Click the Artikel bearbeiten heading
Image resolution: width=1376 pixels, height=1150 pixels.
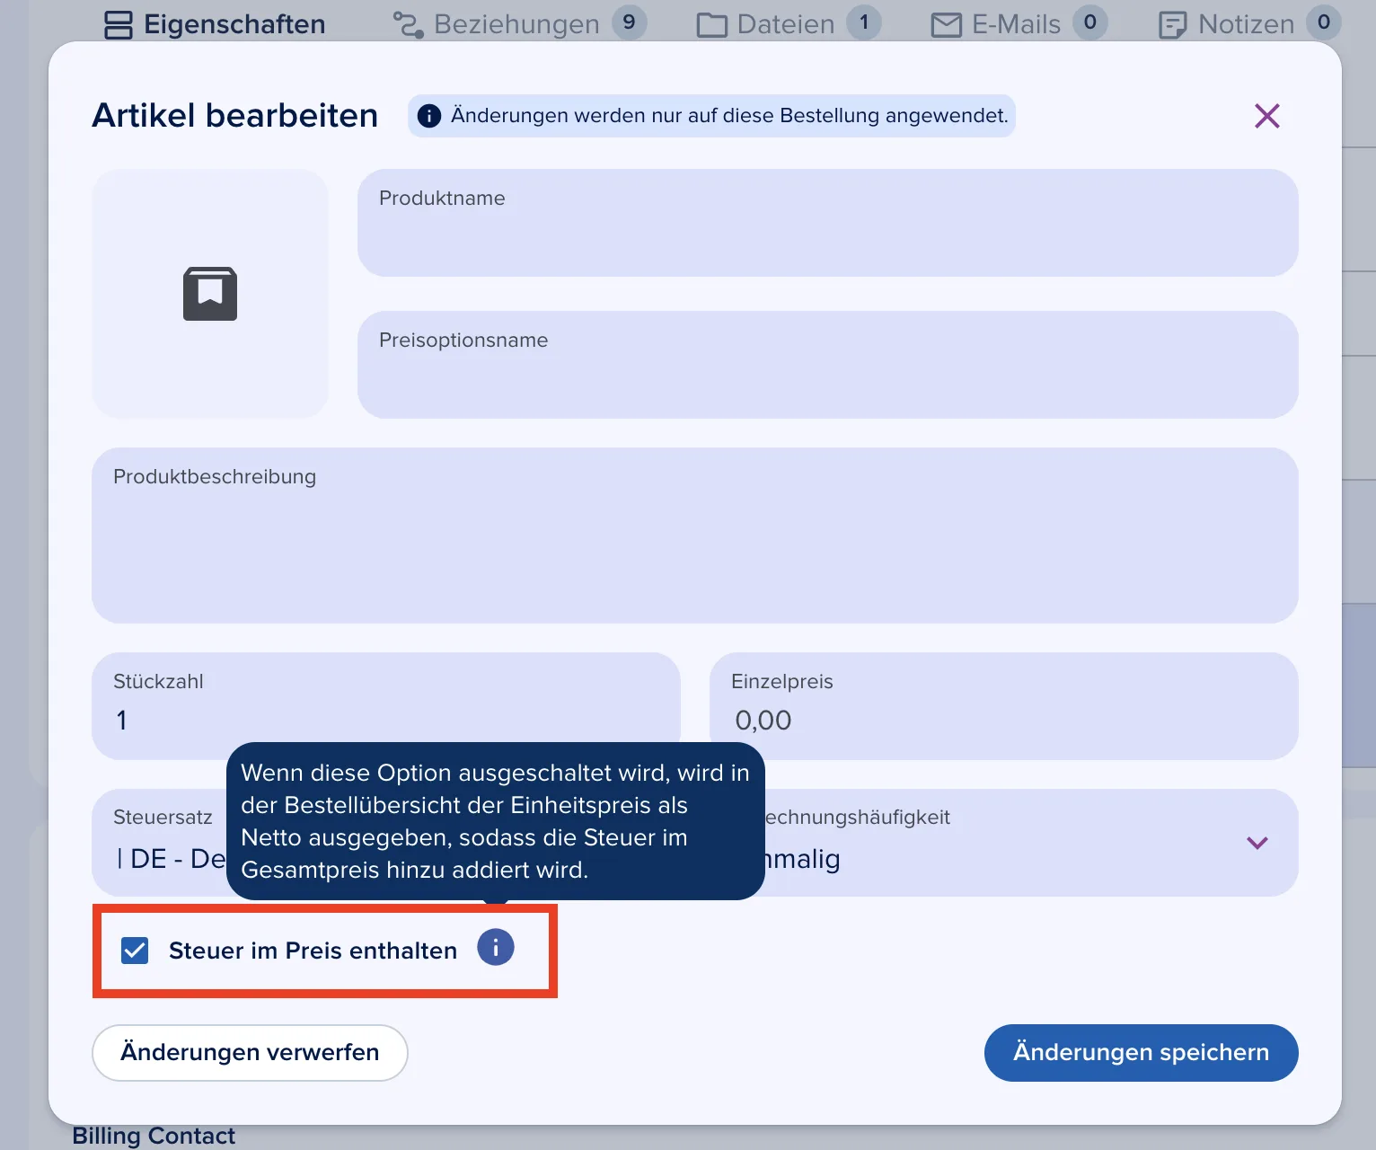234,116
